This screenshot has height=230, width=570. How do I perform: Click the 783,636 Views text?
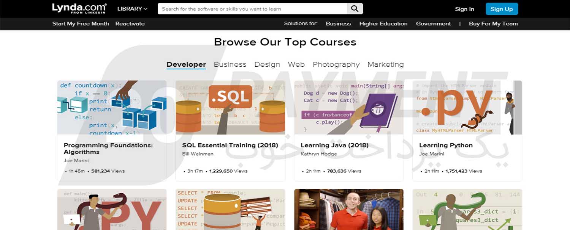[344, 171]
